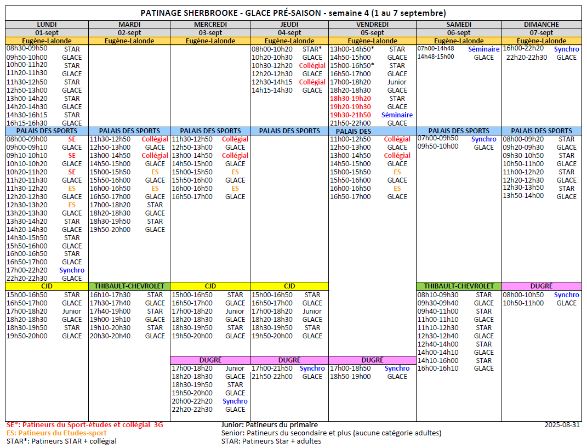Image resolution: width=587 pixels, height=448 pixels.
Task: Click the time slot "14h48-15h00"
Action: click(436, 57)
